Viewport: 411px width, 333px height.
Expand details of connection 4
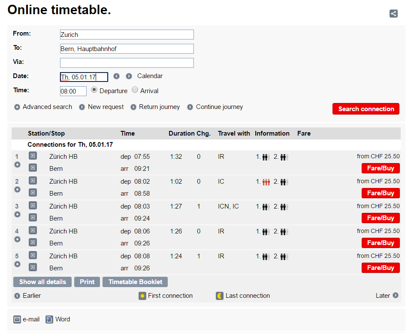click(x=17, y=239)
